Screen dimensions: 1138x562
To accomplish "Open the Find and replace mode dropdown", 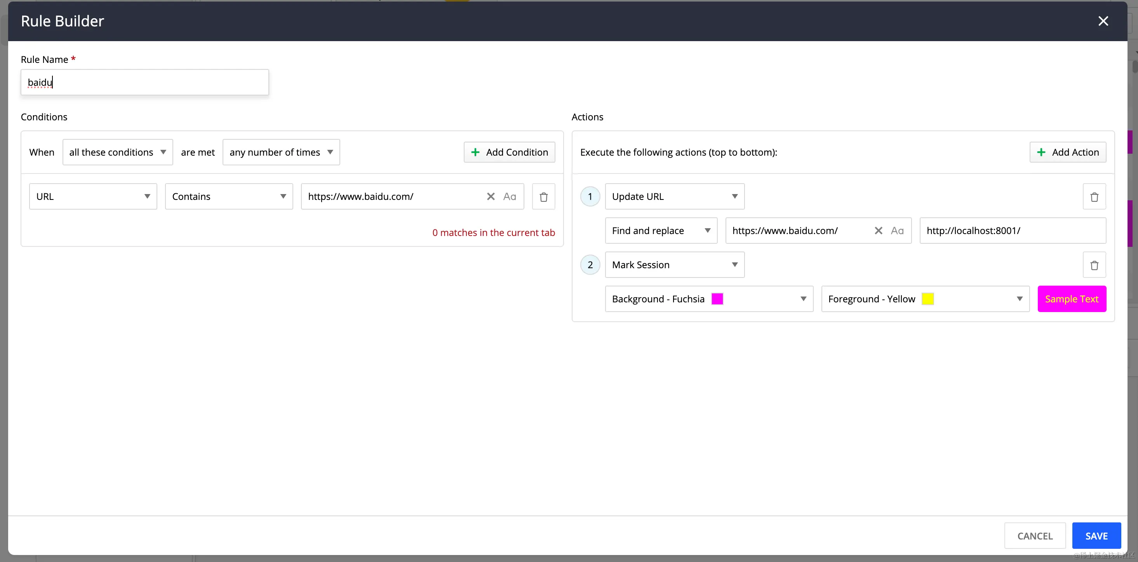I will tap(661, 231).
